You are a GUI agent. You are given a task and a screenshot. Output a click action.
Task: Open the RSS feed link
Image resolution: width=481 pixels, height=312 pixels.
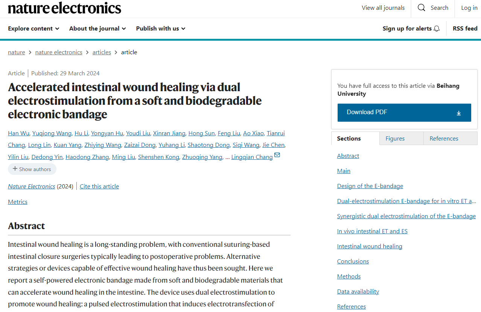(x=465, y=29)
